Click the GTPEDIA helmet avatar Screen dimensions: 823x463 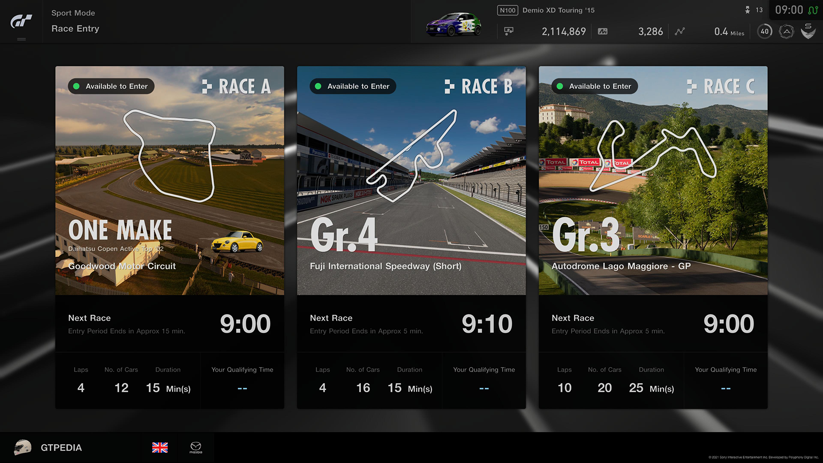coord(23,448)
